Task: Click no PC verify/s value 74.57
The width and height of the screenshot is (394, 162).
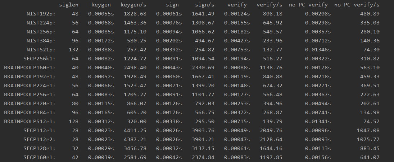Action: [x=371, y=122]
